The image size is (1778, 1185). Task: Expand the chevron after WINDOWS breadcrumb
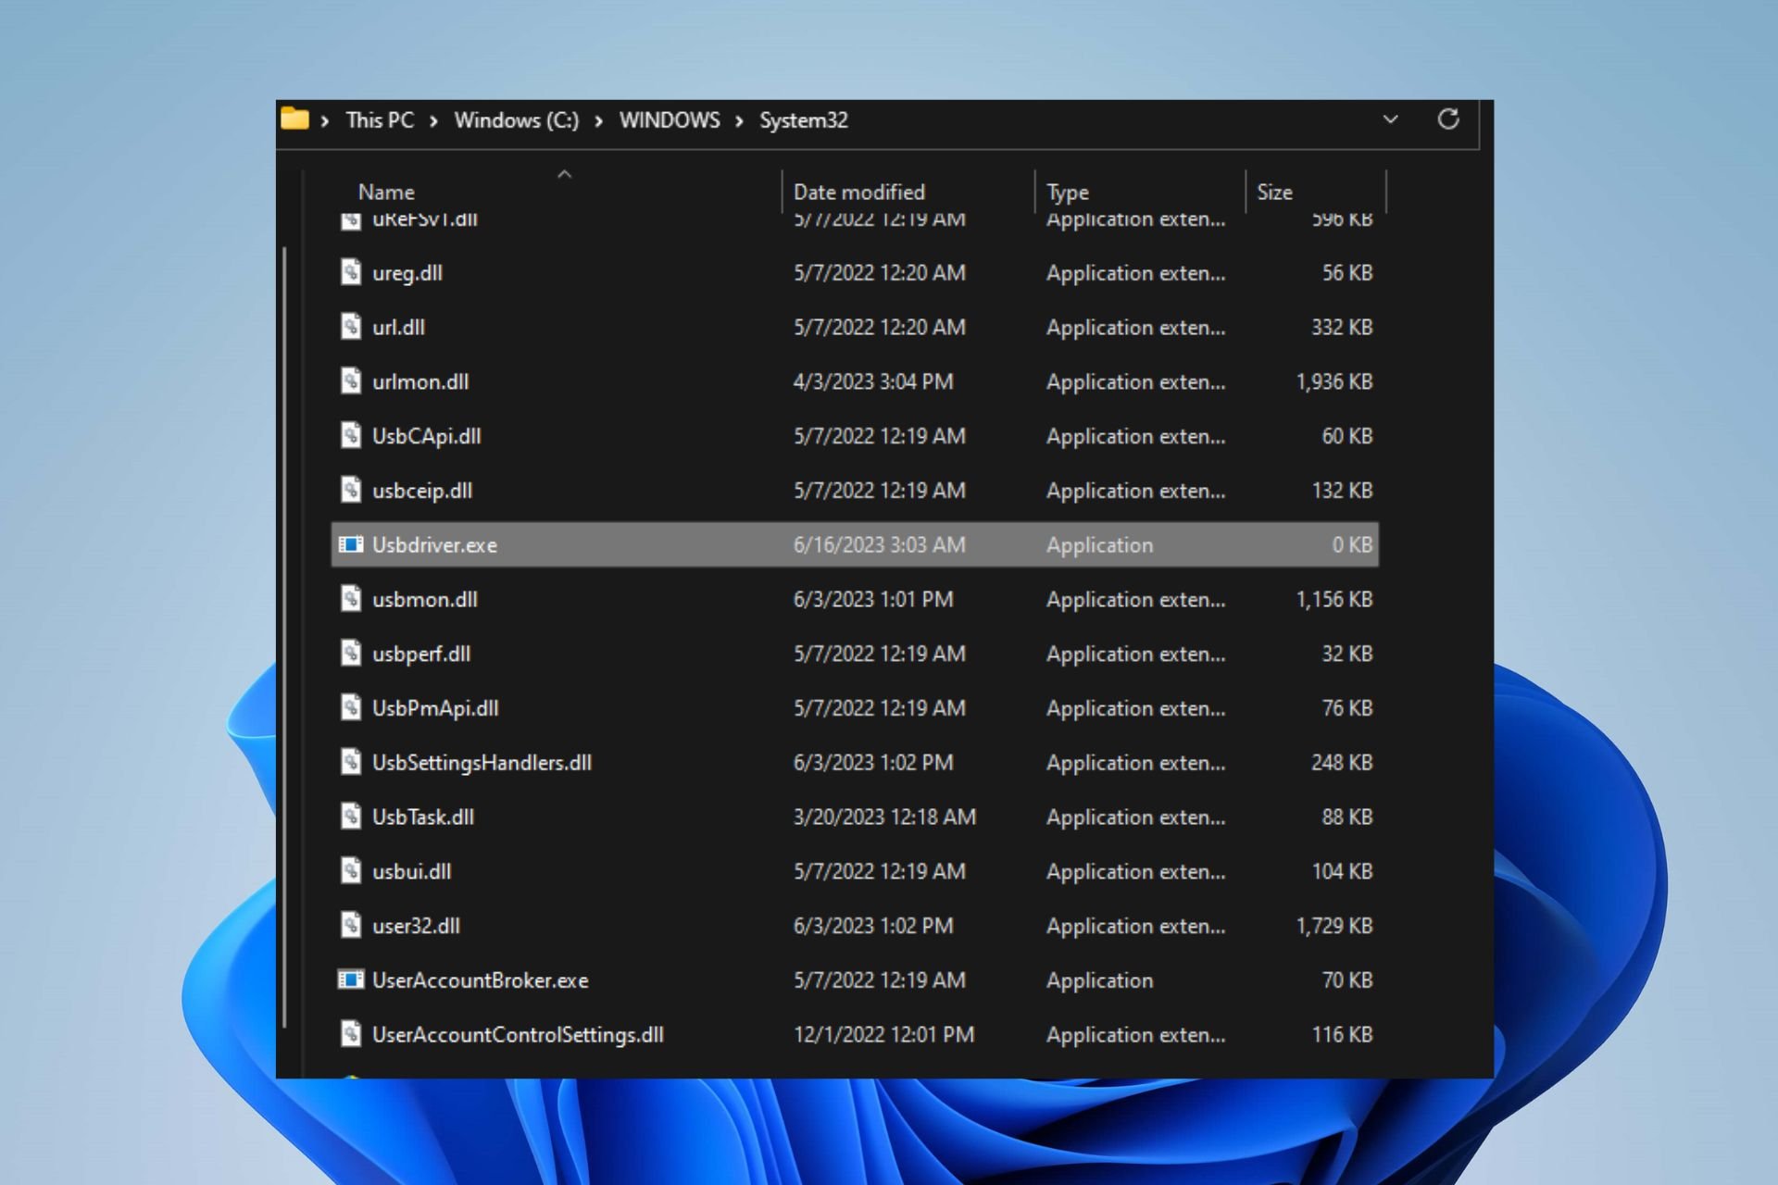[x=739, y=121]
